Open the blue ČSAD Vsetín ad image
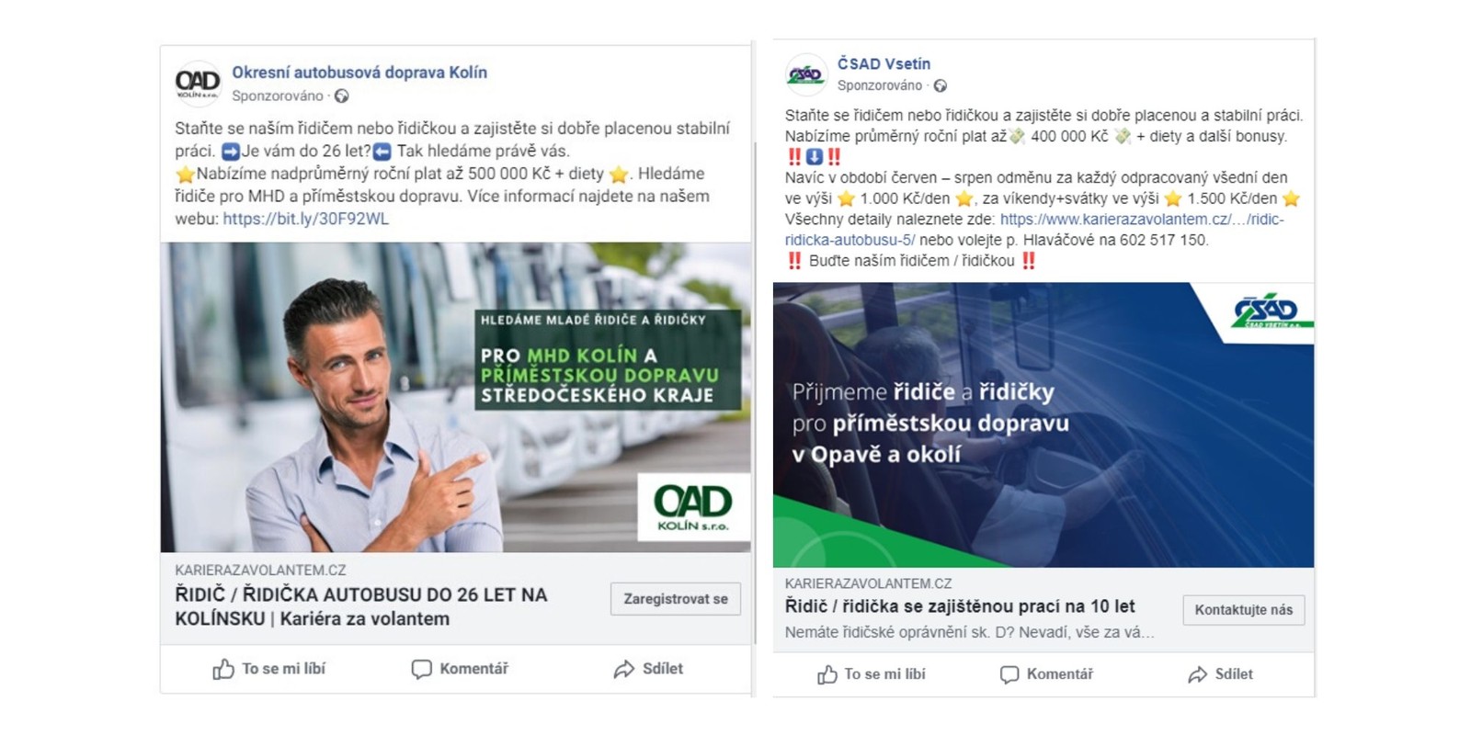Image resolution: width=1471 pixels, height=735 pixels. pos(1043,424)
